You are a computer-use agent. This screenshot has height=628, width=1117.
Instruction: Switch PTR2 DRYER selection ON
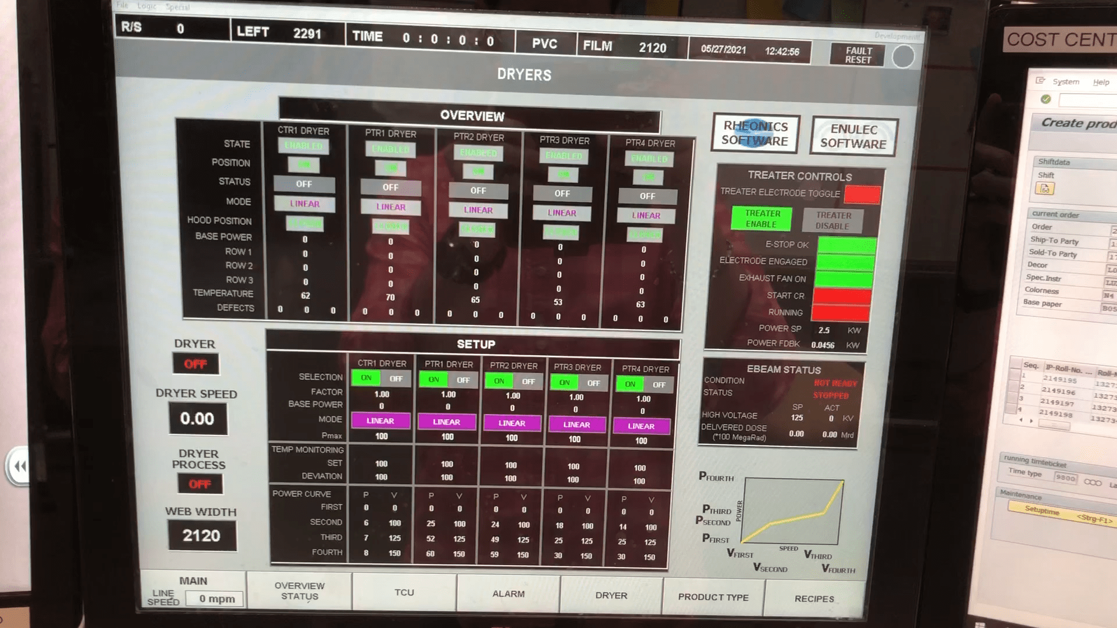499,381
